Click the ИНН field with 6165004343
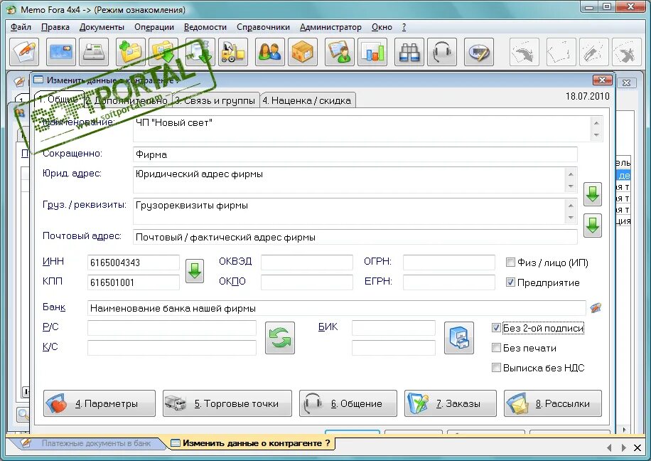The image size is (651, 461). tap(134, 263)
